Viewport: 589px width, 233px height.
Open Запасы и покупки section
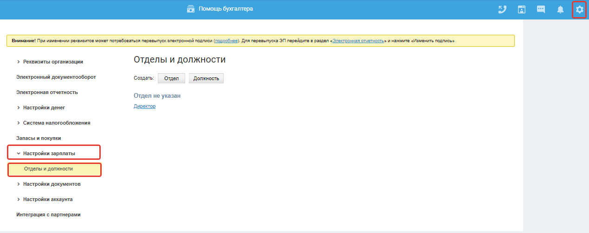tap(39, 138)
